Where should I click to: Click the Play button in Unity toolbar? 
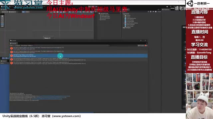coord(90,7)
